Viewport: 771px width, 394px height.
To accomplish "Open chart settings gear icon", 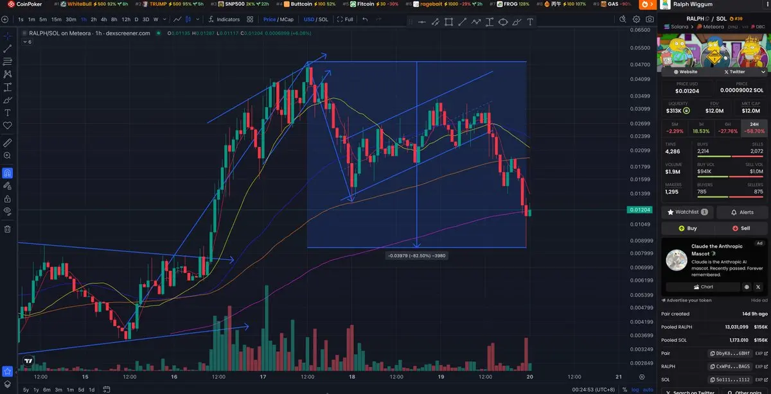I will [x=636, y=19].
